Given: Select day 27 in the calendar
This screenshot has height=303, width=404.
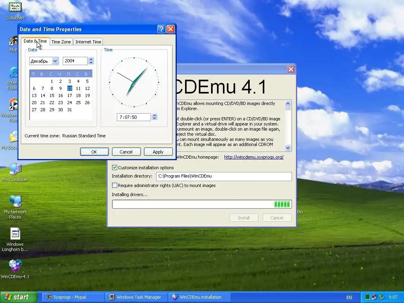Looking at the screenshot, I should point(34,110).
